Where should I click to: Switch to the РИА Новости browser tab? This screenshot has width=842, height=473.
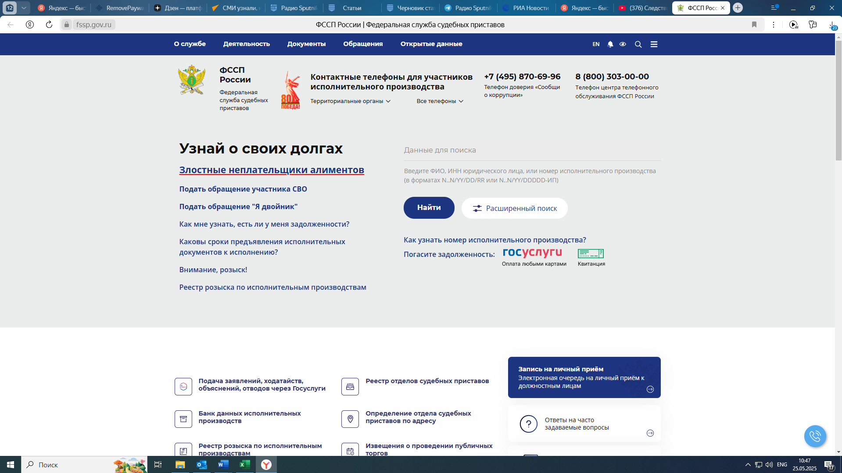tap(526, 8)
